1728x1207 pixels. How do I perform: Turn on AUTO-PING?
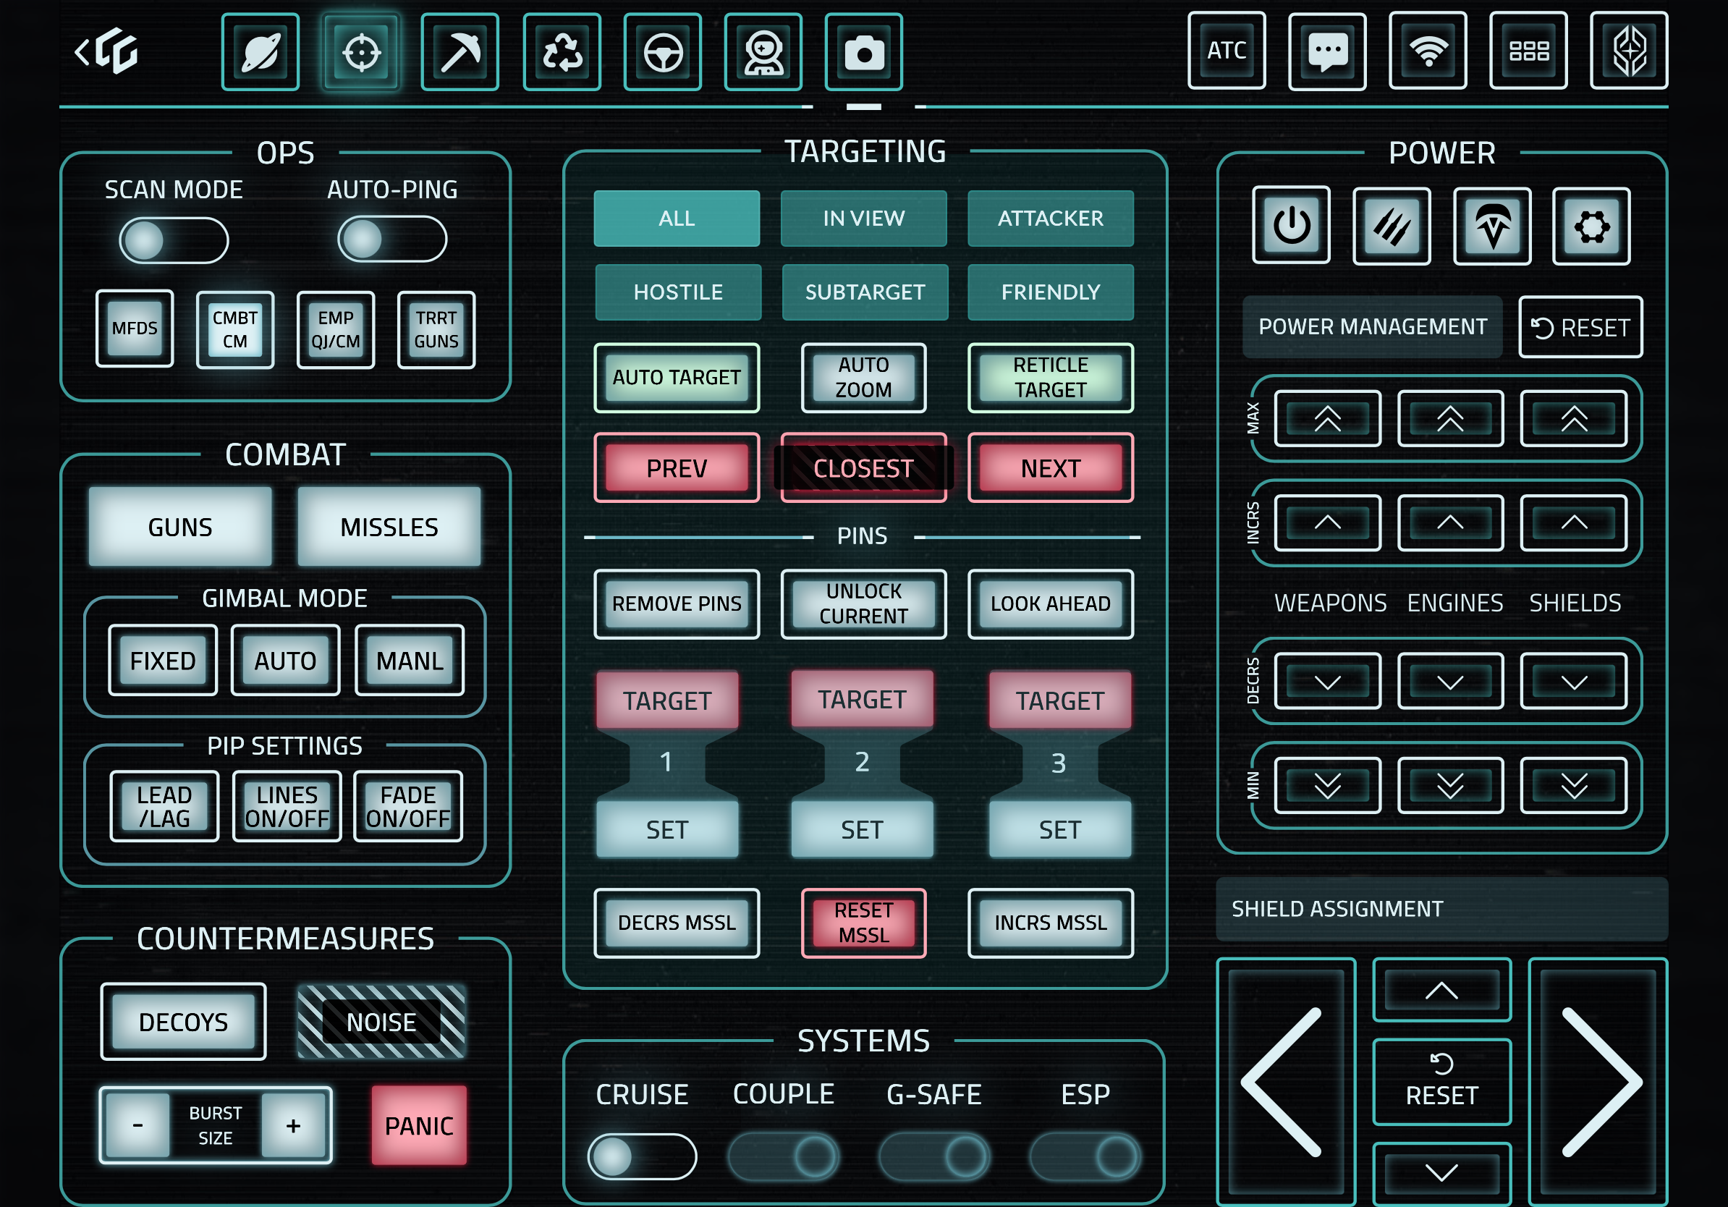pyautogui.click(x=392, y=240)
